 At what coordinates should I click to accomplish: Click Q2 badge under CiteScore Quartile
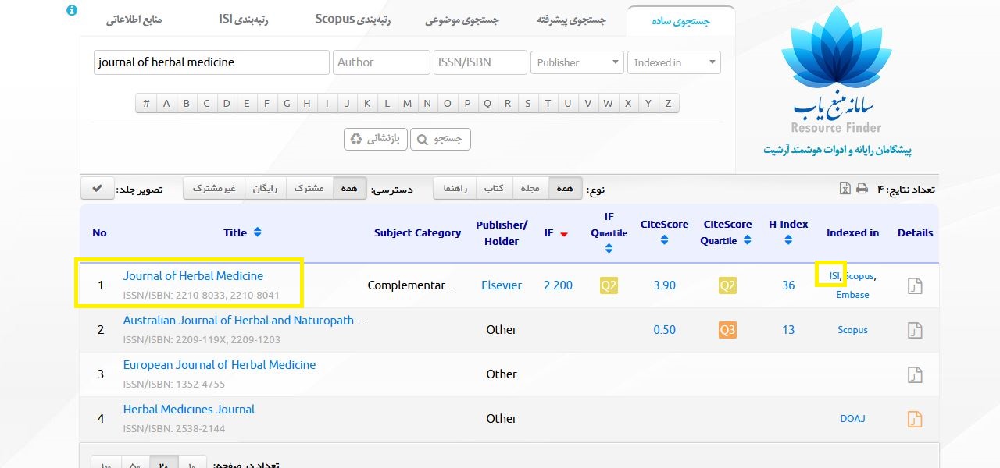point(727,285)
